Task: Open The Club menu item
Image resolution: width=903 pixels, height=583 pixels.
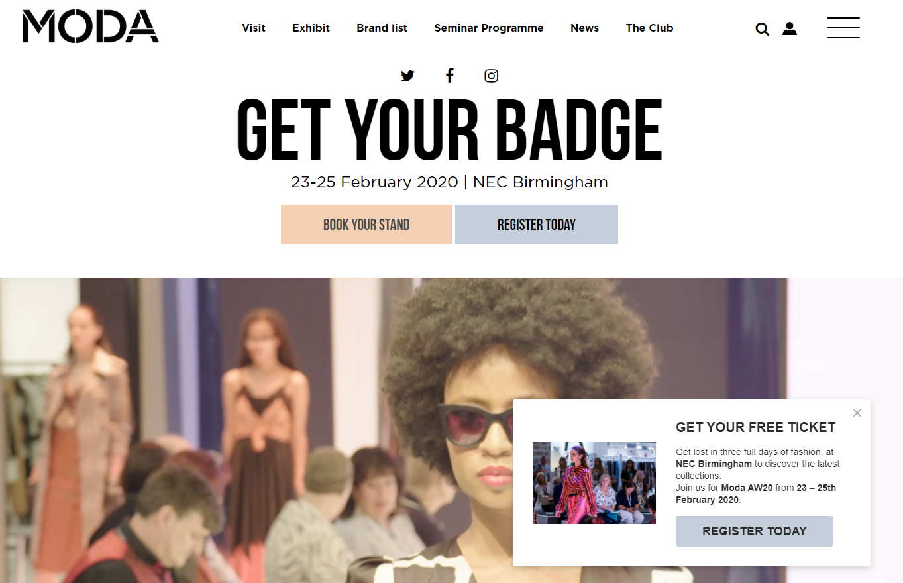Action: tap(649, 28)
